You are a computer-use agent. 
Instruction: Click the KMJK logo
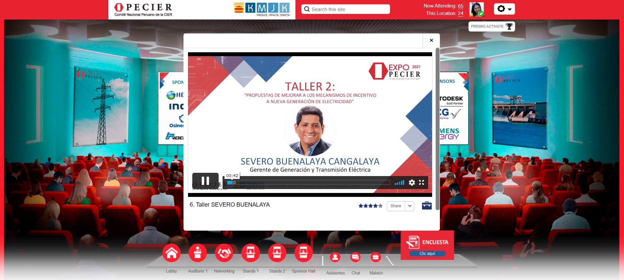[262, 9]
